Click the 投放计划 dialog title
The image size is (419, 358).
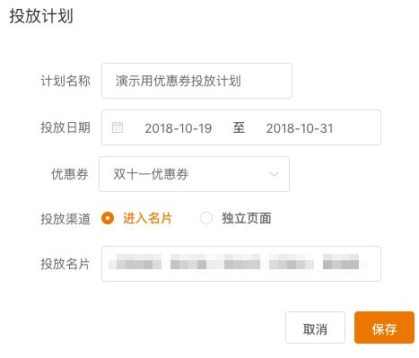41,16
